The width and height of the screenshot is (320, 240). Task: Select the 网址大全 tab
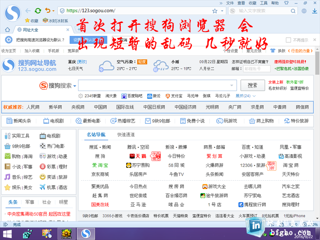pyautogui.click(x=43, y=30)
